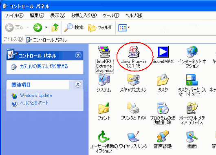Screen dimensions: 216x155
Task: Open the ヘルプ(H) menu
Action: 134,15
